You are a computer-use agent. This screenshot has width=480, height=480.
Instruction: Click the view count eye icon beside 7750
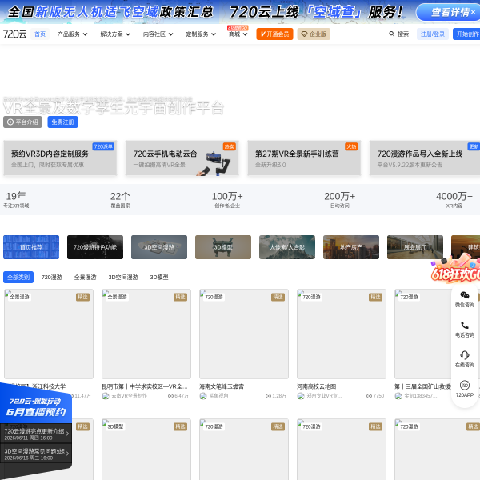[x=369, y=396]
